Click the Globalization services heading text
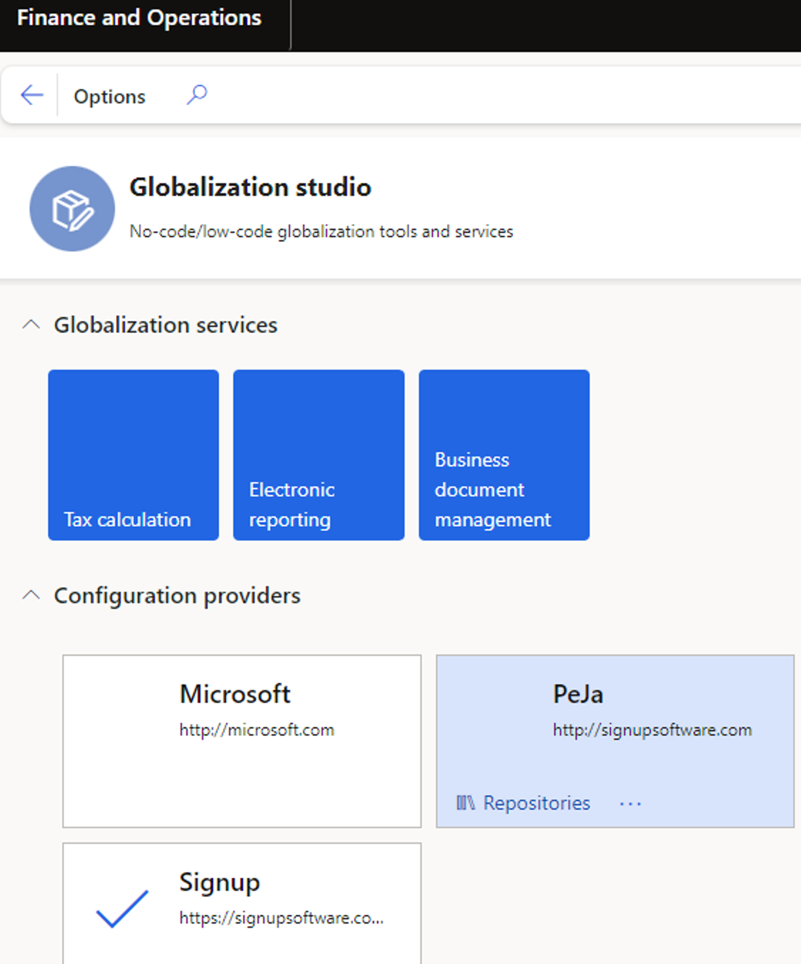The height and width of the screenshot is (964, 801). (x=165, y=325)
